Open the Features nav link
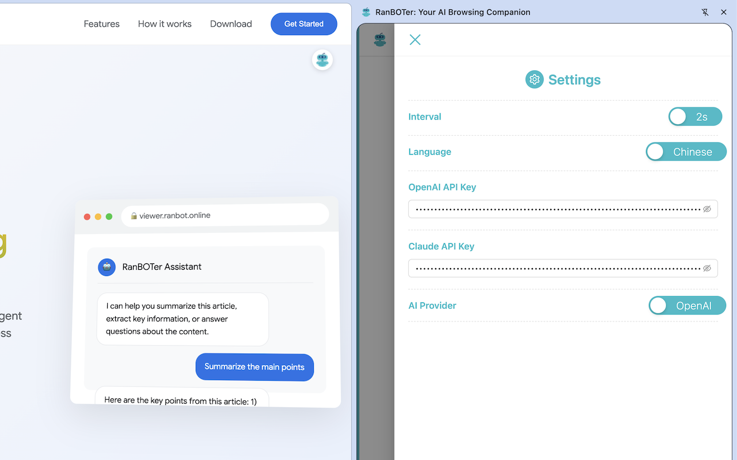The width and height of the screenshot is (737, 460). click(102, 24)
